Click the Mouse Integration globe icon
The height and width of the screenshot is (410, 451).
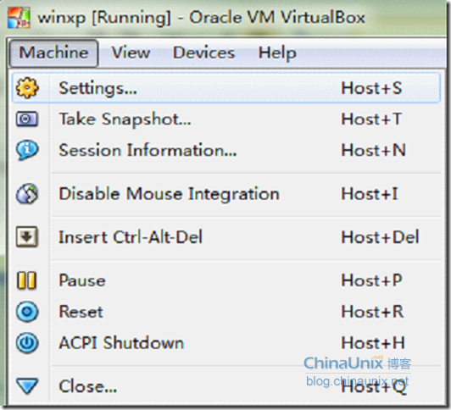[x=27, y=194]
